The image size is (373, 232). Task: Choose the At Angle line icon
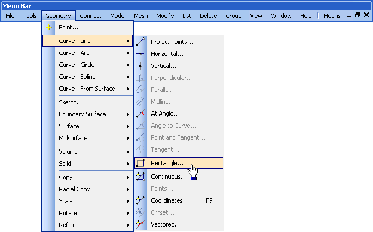pos(140,114)
